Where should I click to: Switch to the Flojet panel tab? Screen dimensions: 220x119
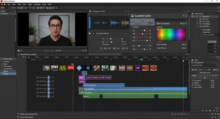[x=3, y=11]
